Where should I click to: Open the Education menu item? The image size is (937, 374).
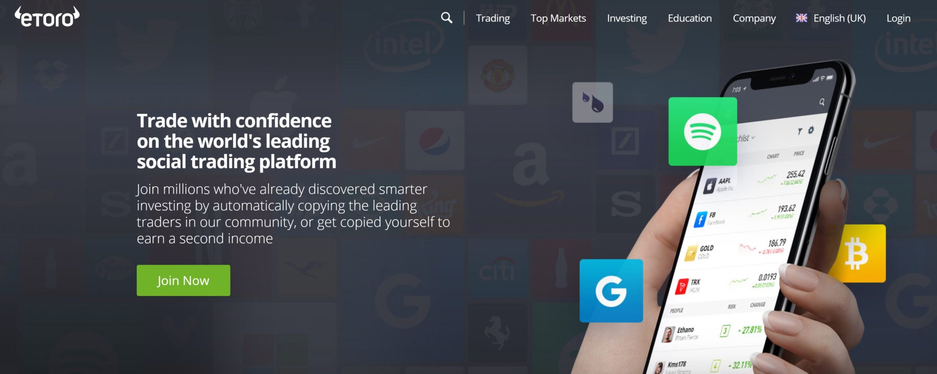point(689,18)
